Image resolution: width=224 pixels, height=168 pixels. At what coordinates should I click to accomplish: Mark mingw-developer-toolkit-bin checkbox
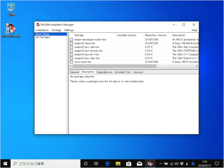coord(71,40)
